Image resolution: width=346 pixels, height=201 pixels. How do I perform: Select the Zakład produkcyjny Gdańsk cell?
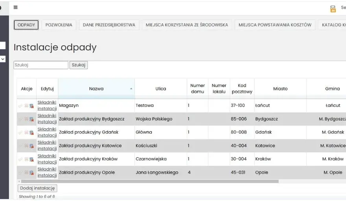point(96,132)
